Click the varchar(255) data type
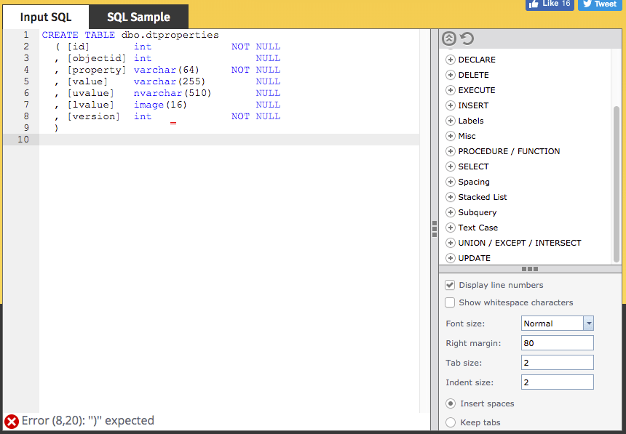Image resolution: width=626 pixels, height=434 pixels. [x=170, y=81]
